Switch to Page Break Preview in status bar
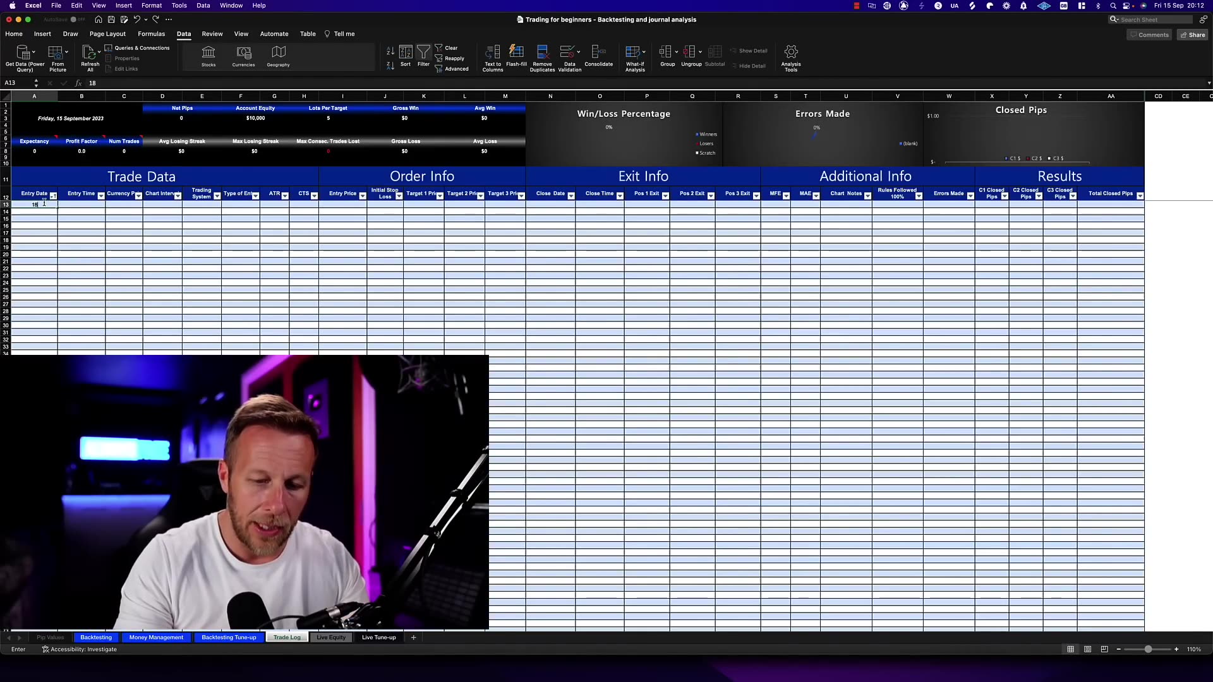Viewport: 1213px width, 682px height. click(1104, 649)
